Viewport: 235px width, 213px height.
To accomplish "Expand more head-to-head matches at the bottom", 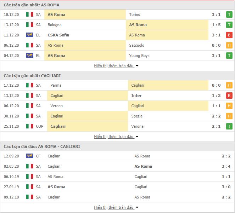I will tap(116, 207).
